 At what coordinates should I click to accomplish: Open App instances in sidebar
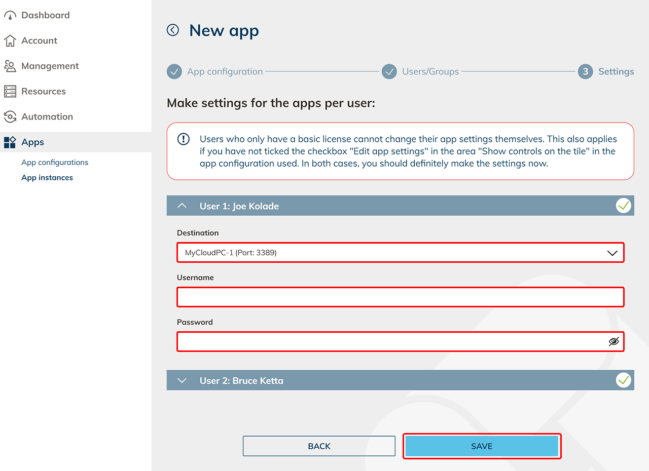[x=47, y=178]
